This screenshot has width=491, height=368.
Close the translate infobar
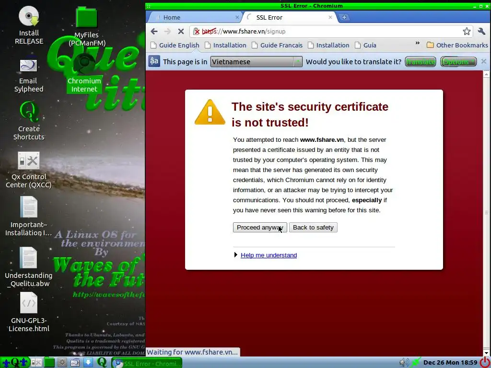click(484, 61)
